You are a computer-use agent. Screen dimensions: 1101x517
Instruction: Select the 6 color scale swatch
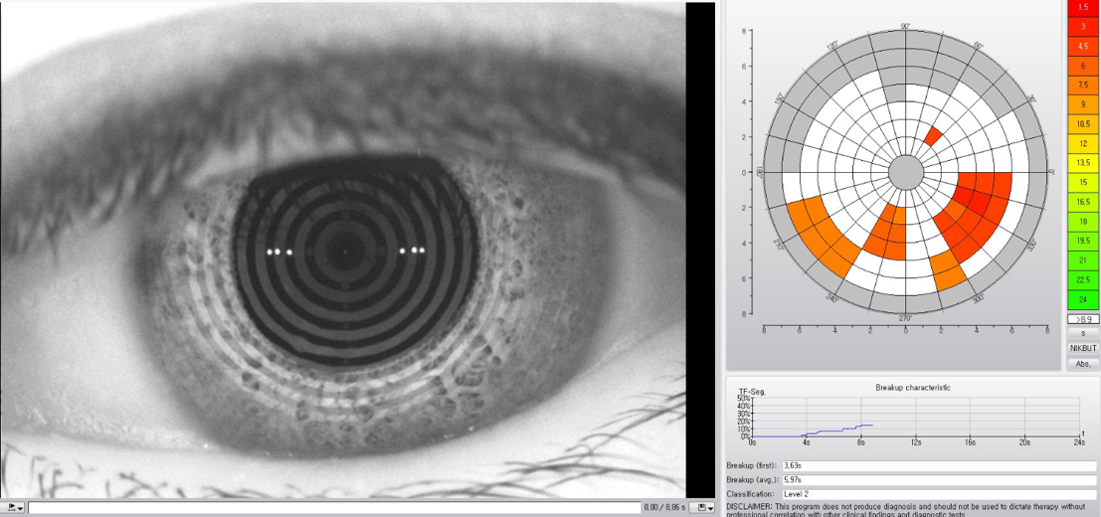point(1083,66)
